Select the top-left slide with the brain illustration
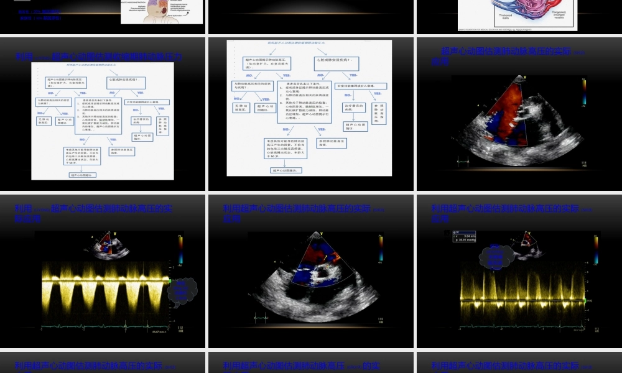622x373 pixels. 103,16
